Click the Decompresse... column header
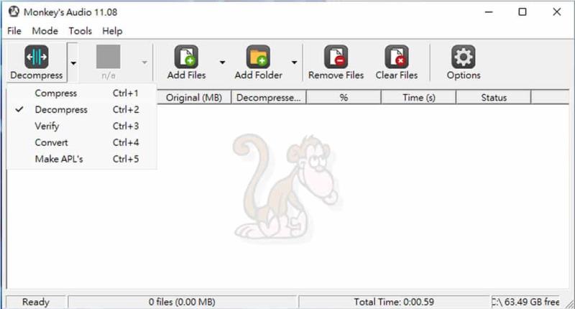Viewport: 575px width, 309px height. coord(269,98)
